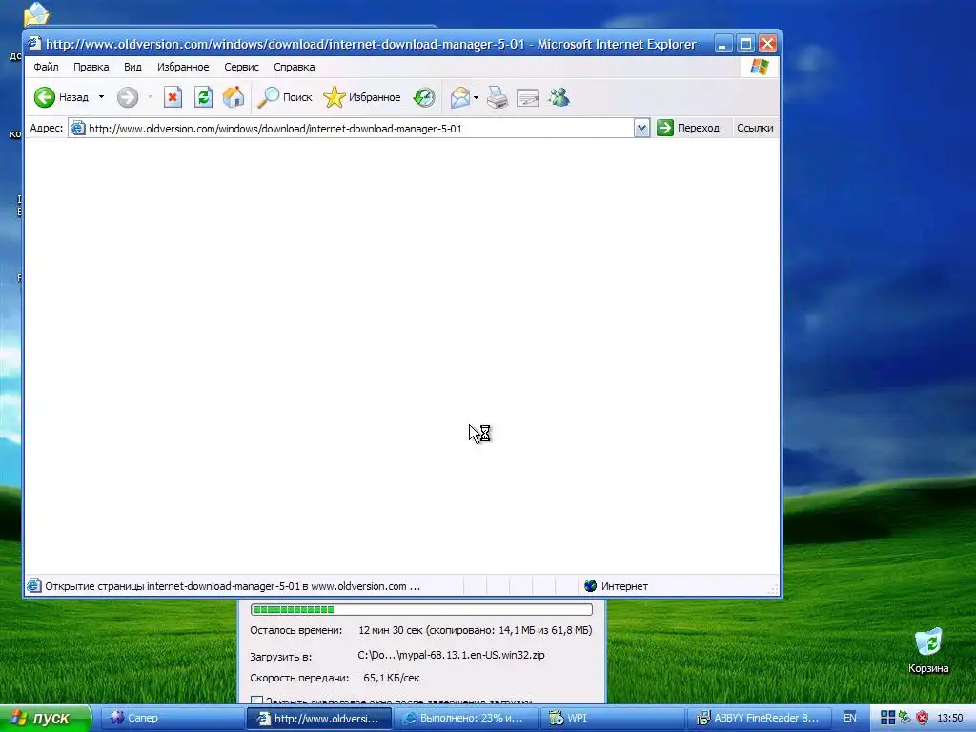Expand the address bar dropdown arrow
The image size is (976, 732).
641,129
